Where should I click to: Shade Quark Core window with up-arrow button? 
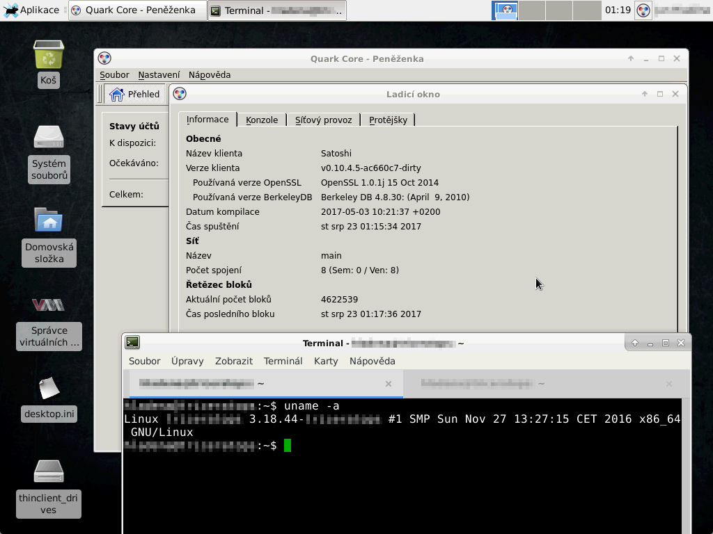[631, 58]
